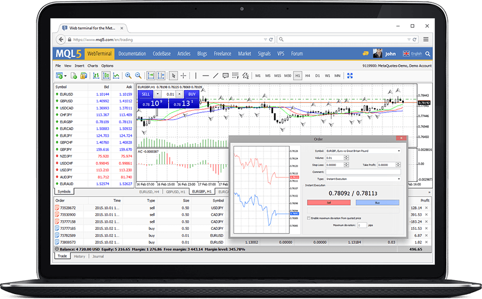Decrease one-click volume with down arrow
This screenshot has width=482, height=299.
click(x=157, y=94)
